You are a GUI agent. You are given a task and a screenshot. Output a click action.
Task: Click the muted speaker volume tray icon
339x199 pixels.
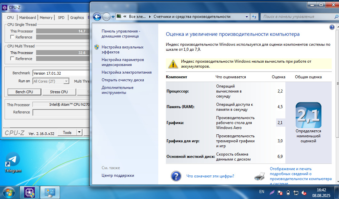coord(304,192)
